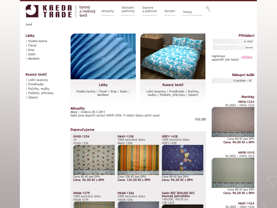Image resolution: width=277 pixels, height=208 pixels.
Task: Select Flanel in the Látky sidebar
Action: click(32, 45)
